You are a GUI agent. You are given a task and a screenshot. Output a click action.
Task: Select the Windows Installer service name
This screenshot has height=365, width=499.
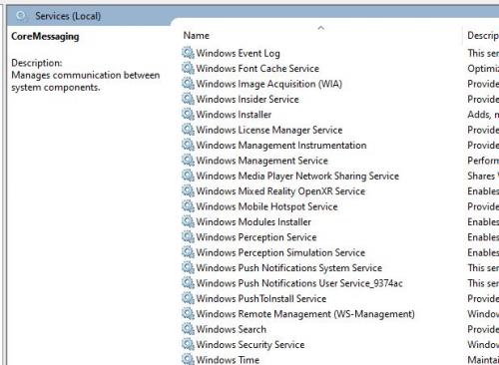point(234,115)
